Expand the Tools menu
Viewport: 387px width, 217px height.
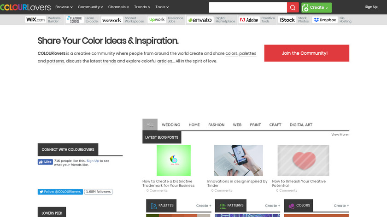[x=162, y=7]
